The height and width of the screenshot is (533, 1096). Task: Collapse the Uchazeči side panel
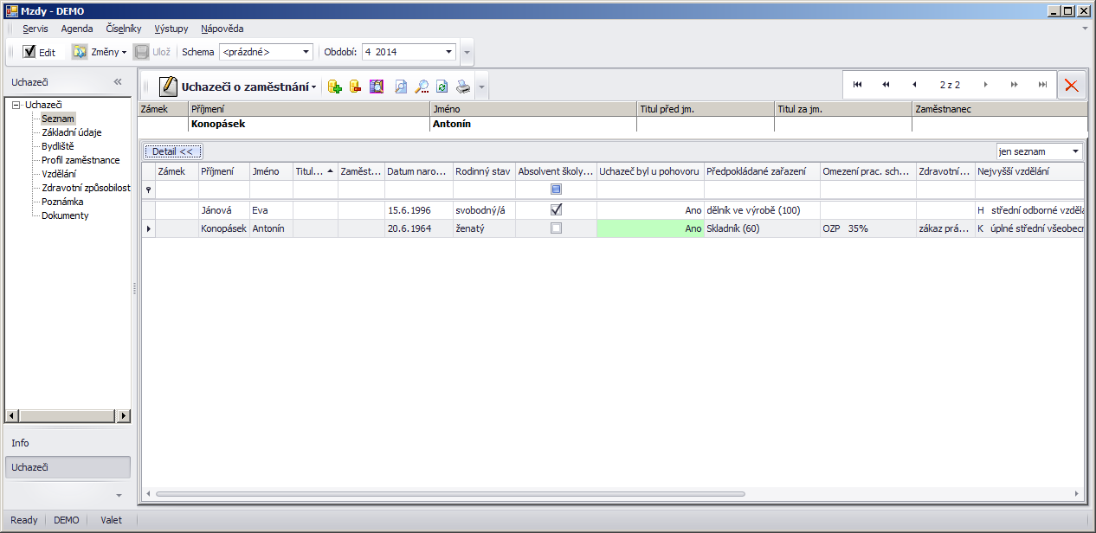[x=118, y=82]
